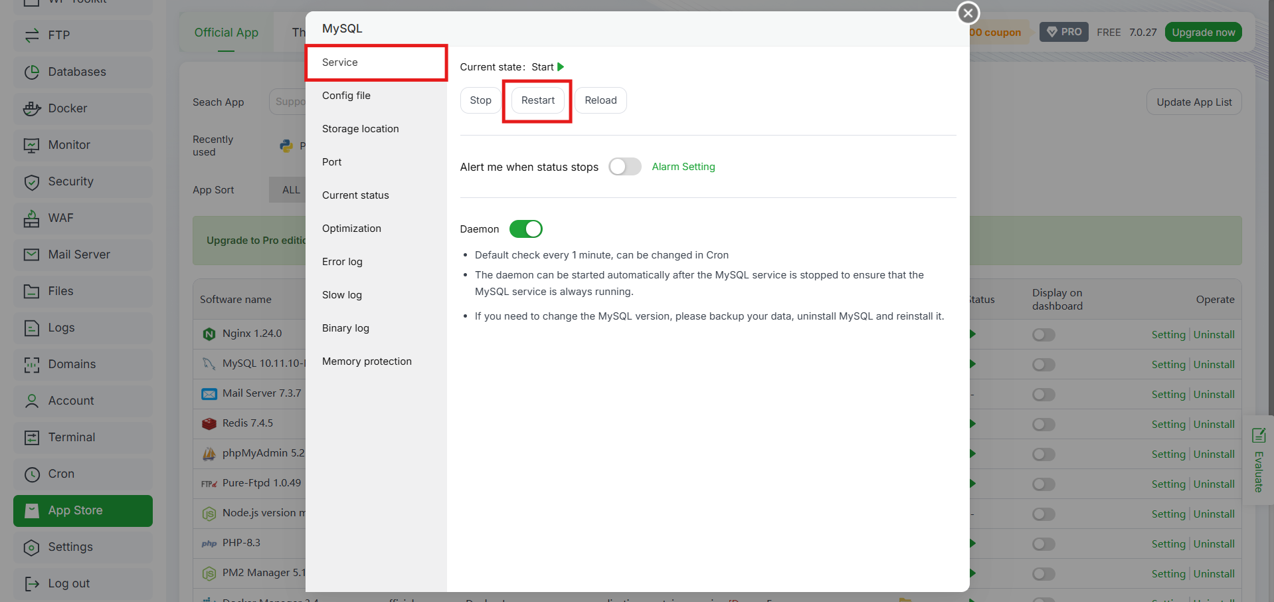Open the Databases sidebar icon
Screen dimensions: 1274x602
32,72
